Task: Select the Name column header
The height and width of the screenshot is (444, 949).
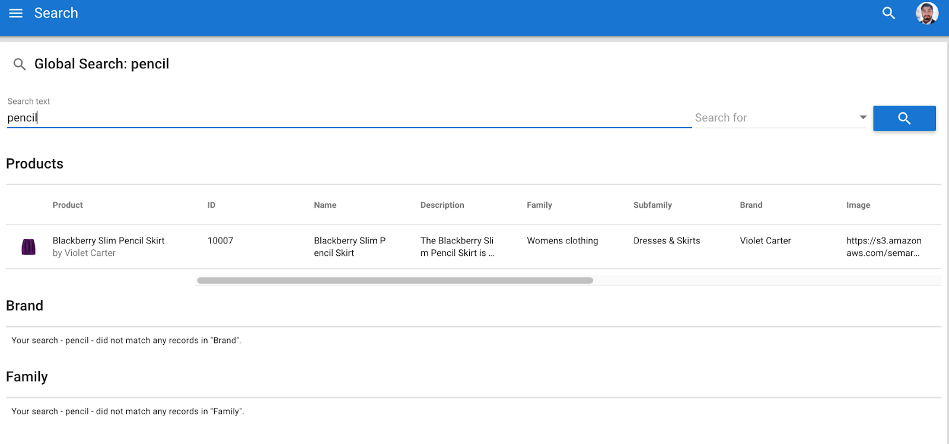Action: click(x=325, y=205)
